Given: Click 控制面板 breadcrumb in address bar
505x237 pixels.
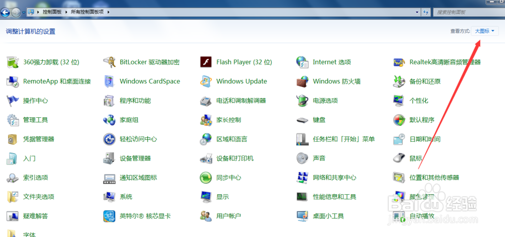Looking at the screenshot, I should 53,12.
